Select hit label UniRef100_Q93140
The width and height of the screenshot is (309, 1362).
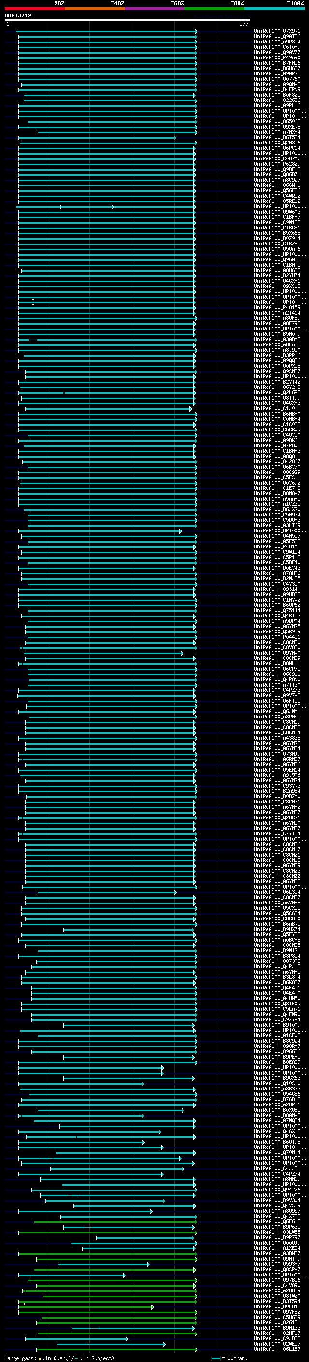[277, 589]
